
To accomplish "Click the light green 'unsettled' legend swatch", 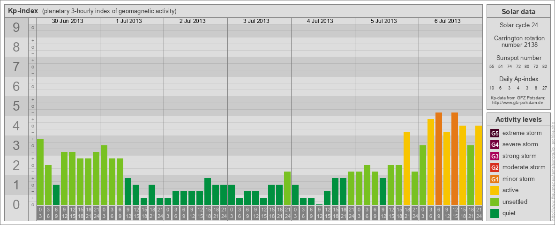I will (495, 202).
